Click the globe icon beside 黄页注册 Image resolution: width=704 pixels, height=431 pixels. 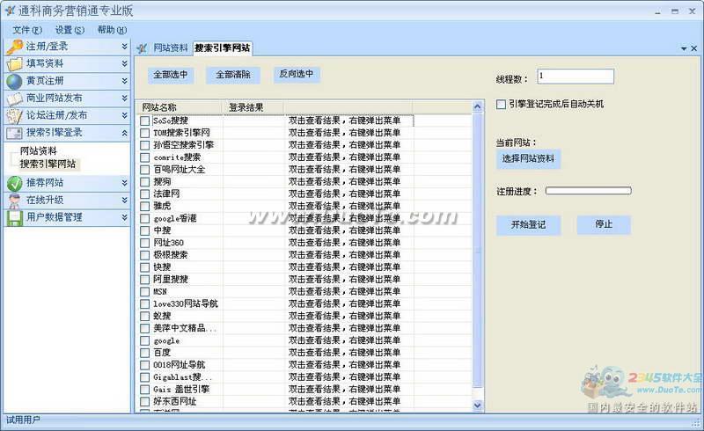(14, 81)
